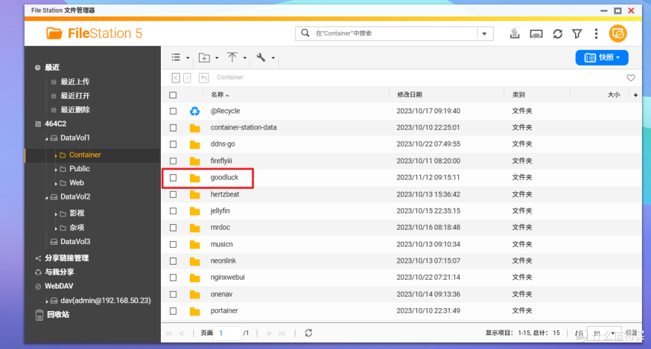
Task: Click the @Recycle recycle bin icon
Action: click(x=195, y=112)
